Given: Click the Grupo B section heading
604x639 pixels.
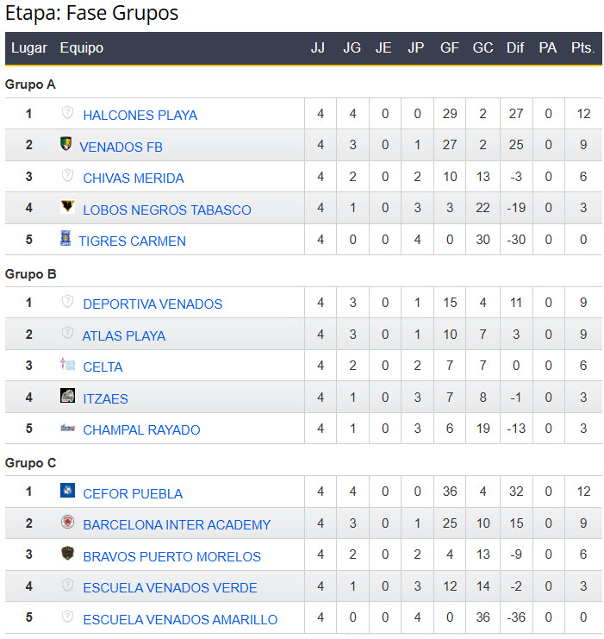Looking at the screenshot, I should 31,274.
